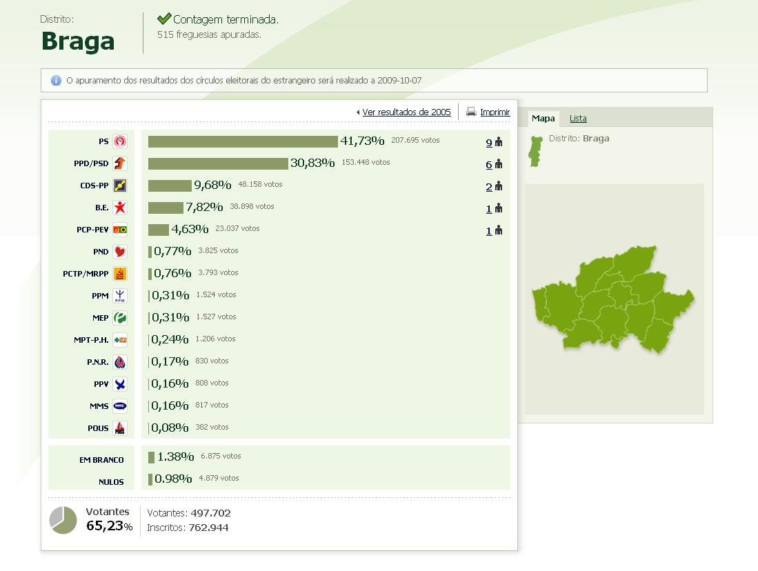Viewport: 758px width, 571px height.
Task: Click the EM BRANCO label
Action: click(x=101, y=460)
